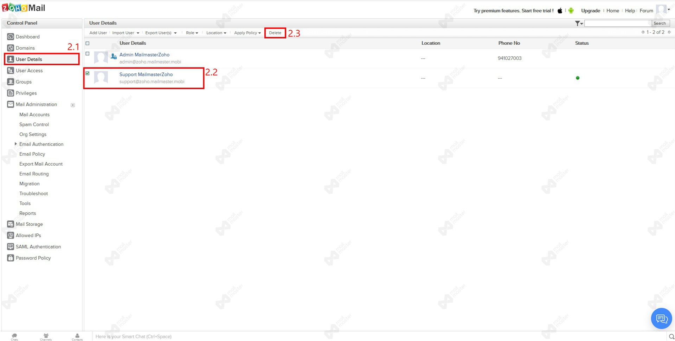Click the green status dot for Support MailmasterZoho

pyautogui.click(x=578, y=78)
